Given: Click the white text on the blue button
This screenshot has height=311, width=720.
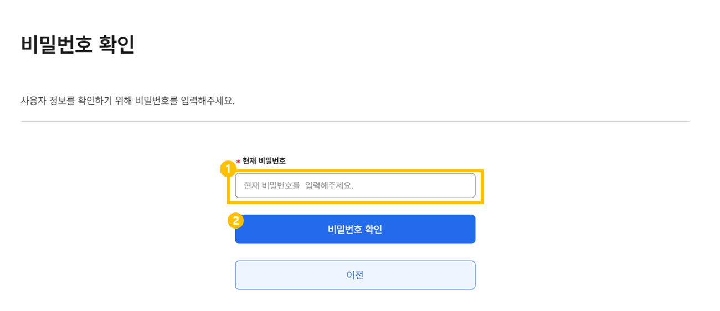Looking at the screenshot, I should click(x=355, y=229).
